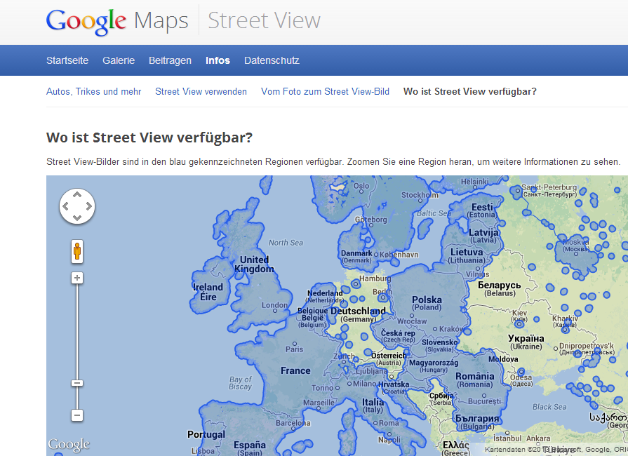Screen dimensions: 628x463
Task: Click the 'Беларусь' country label
Action: click(500, 286)
